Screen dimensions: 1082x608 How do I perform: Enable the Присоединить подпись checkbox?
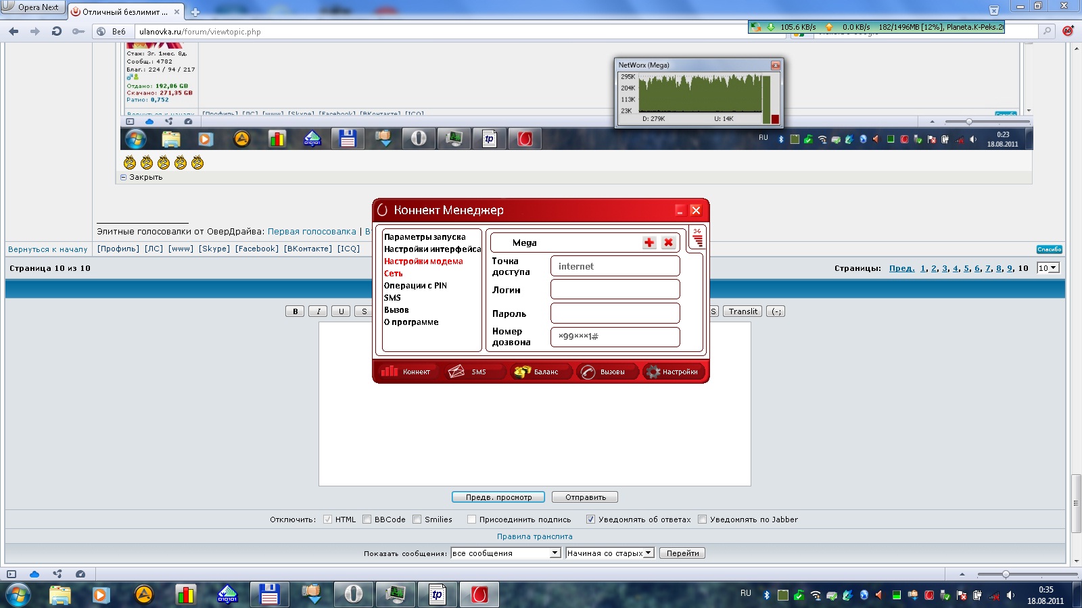(471, 520)
